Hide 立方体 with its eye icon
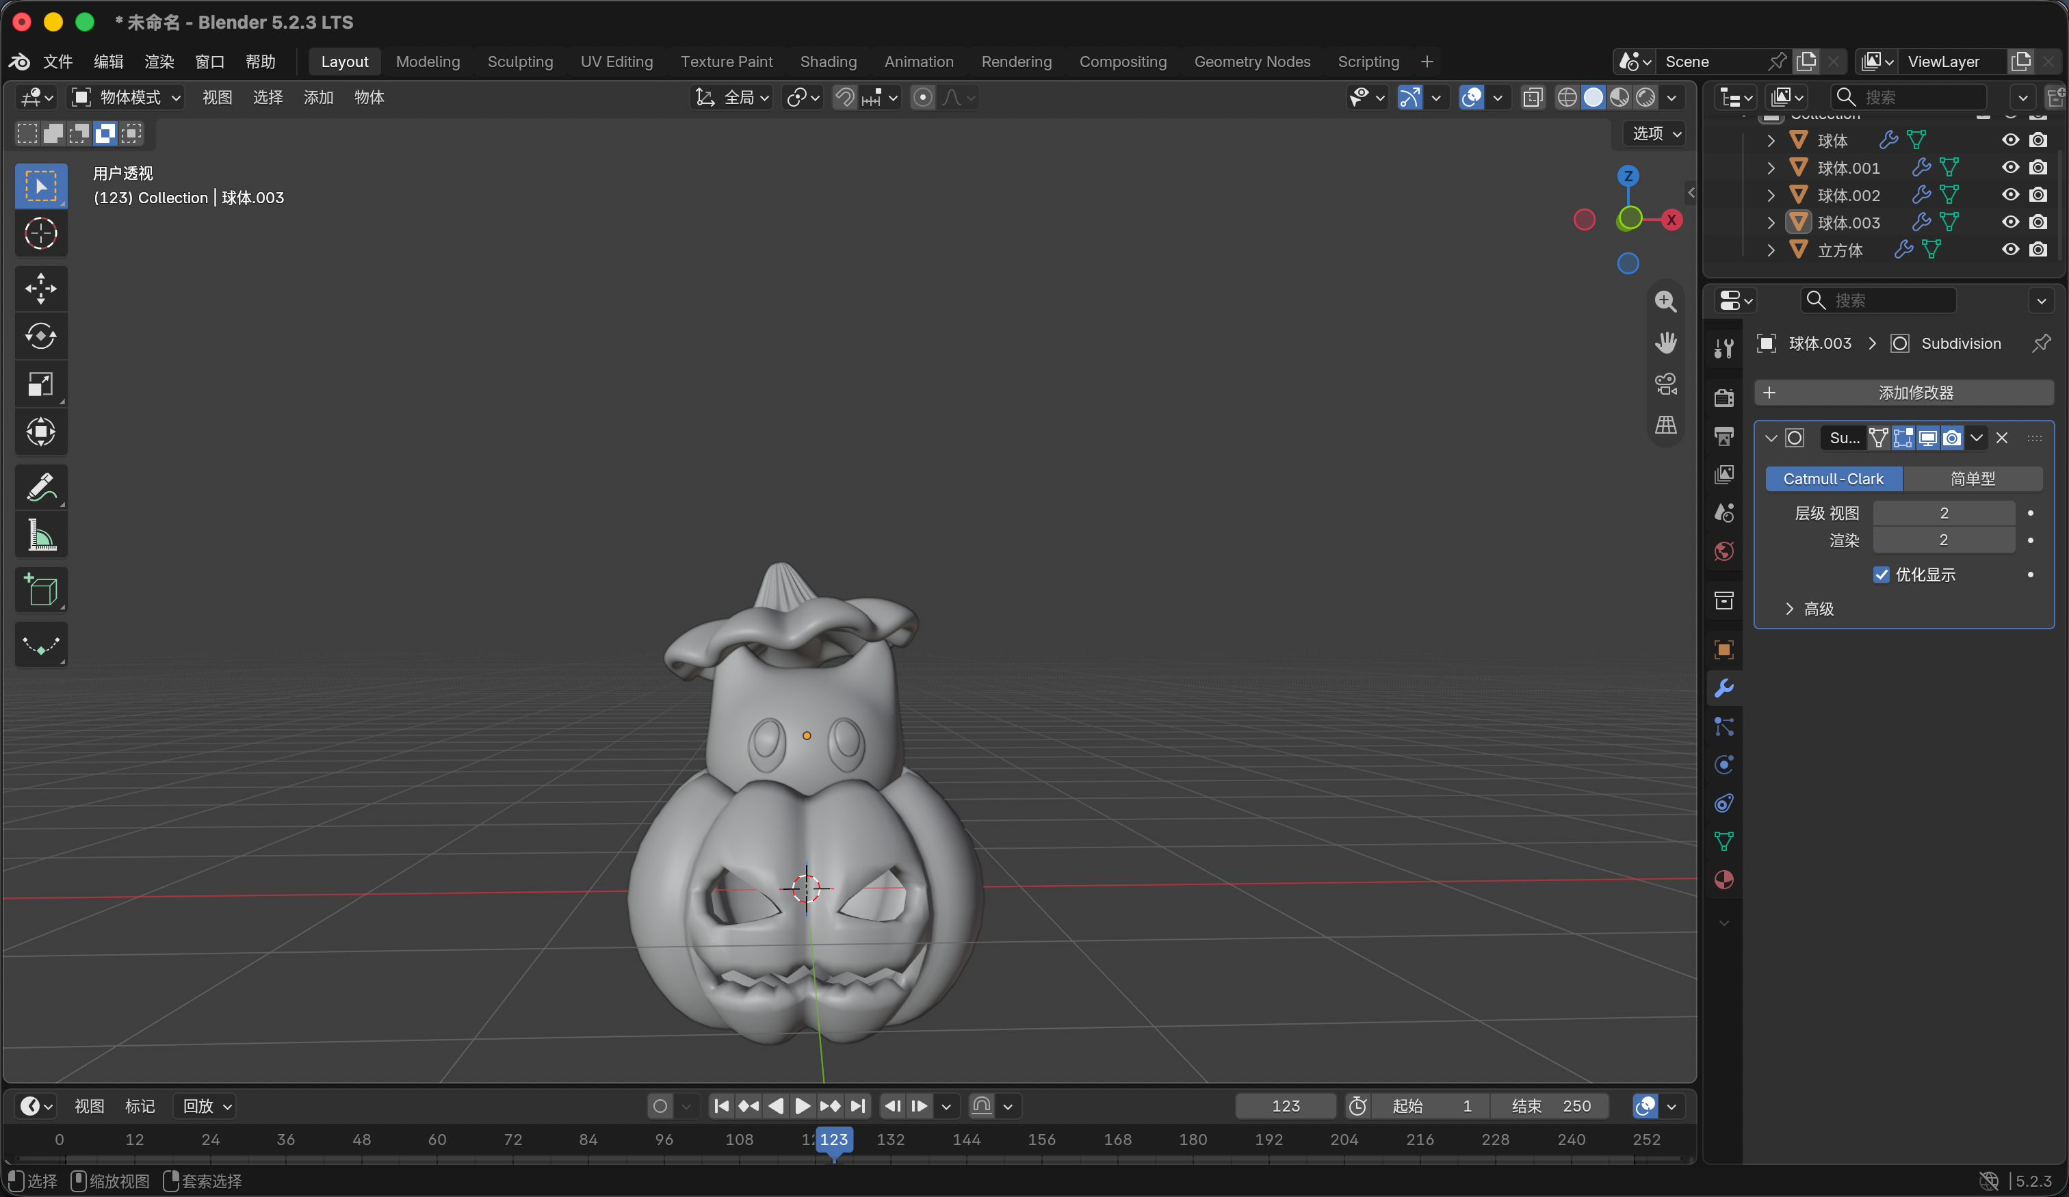Screen dimensions: 2069x1197 tap(2011, 250)
